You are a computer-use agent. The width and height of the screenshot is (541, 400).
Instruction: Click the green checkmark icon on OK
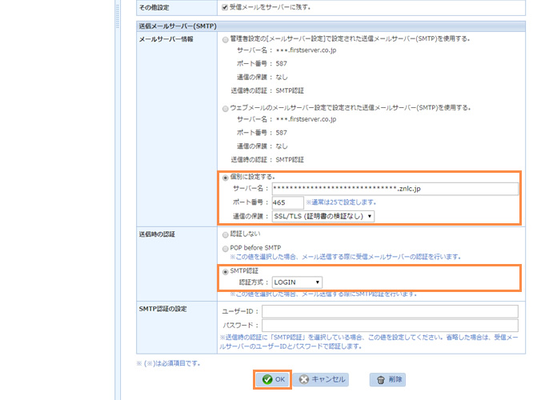click(x=267, y=380)
